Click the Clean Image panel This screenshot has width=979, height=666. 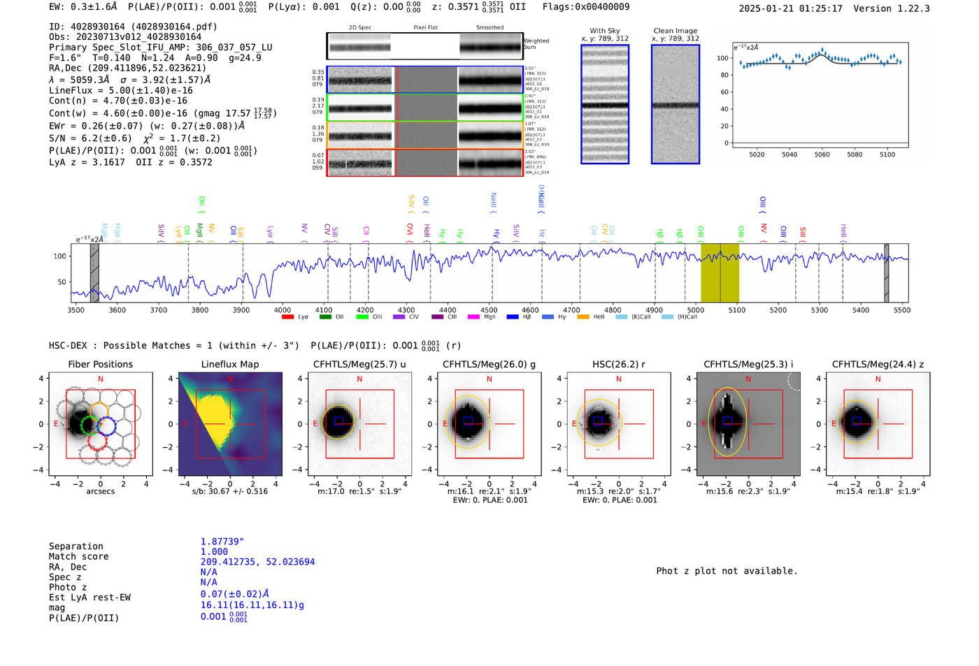(x=676, y=104)
